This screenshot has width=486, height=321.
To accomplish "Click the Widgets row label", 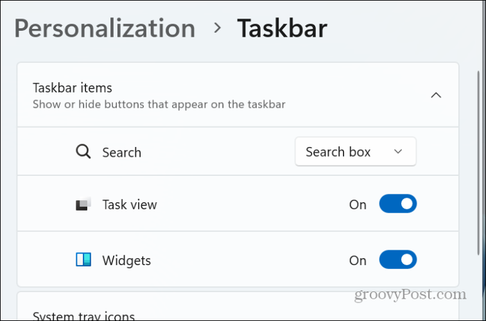I will 126,261.
